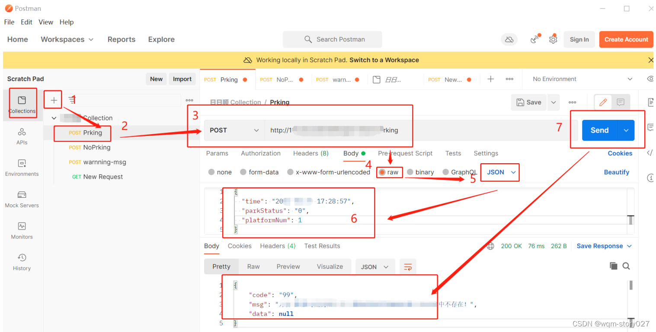The width and height of the screenshot is (656, 332).
Task: Open collections view more options ellipsis
Action: [189, 100]
